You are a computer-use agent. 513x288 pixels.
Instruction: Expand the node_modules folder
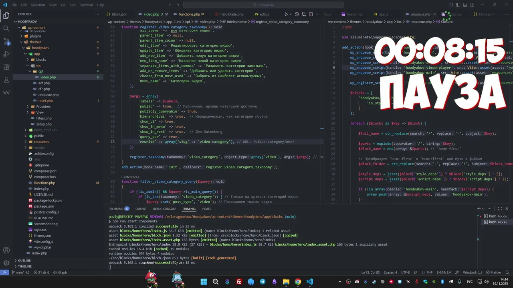coord(58,130)
